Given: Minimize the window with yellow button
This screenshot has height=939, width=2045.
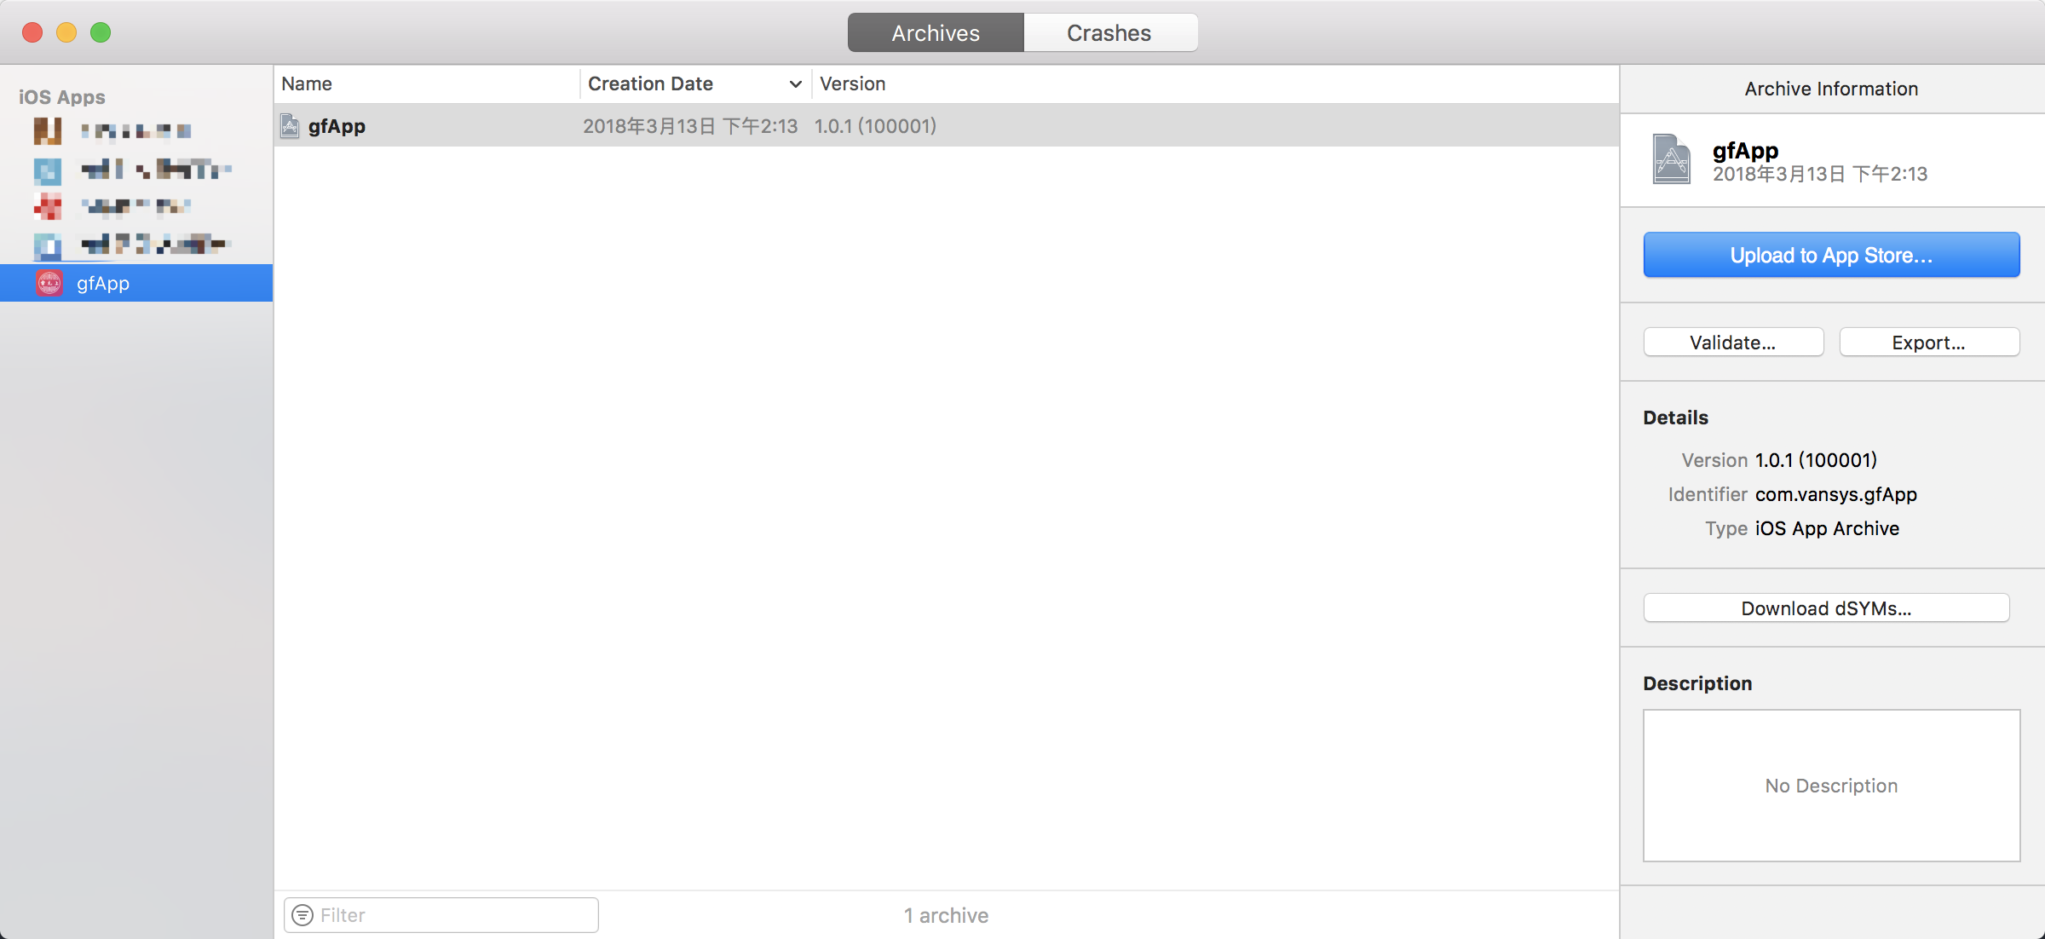Looking at the screenshot, I should [x=66, y=32].
